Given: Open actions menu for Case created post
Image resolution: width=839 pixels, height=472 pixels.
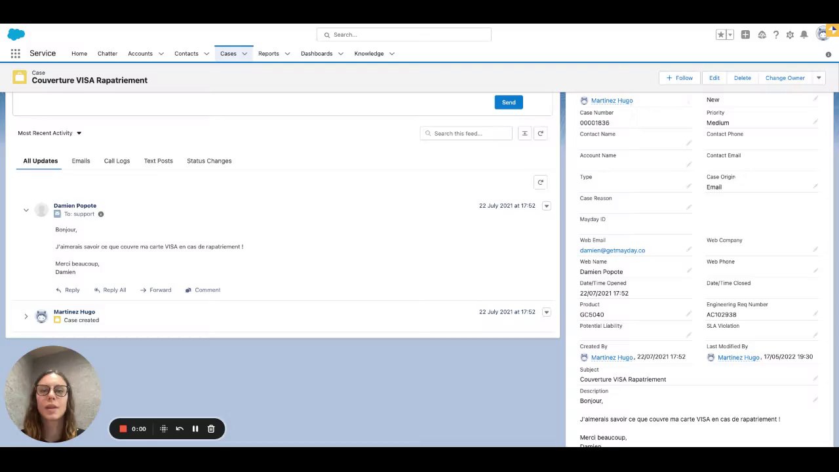Looking at the screenshot, I should coord(547,312).
